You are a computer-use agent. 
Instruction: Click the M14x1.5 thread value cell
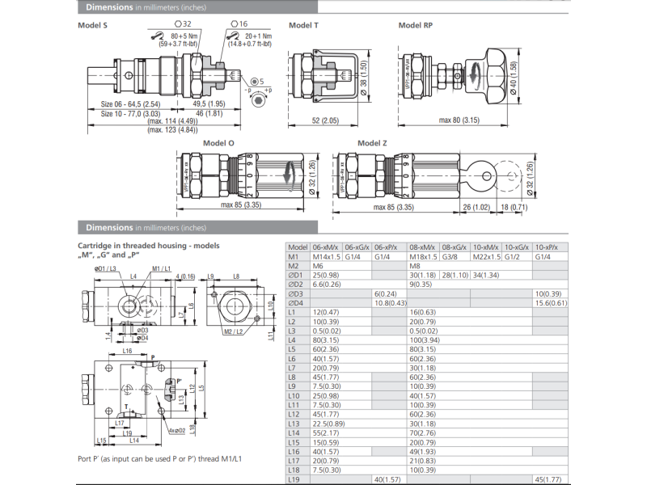click(x=326, y=256)
